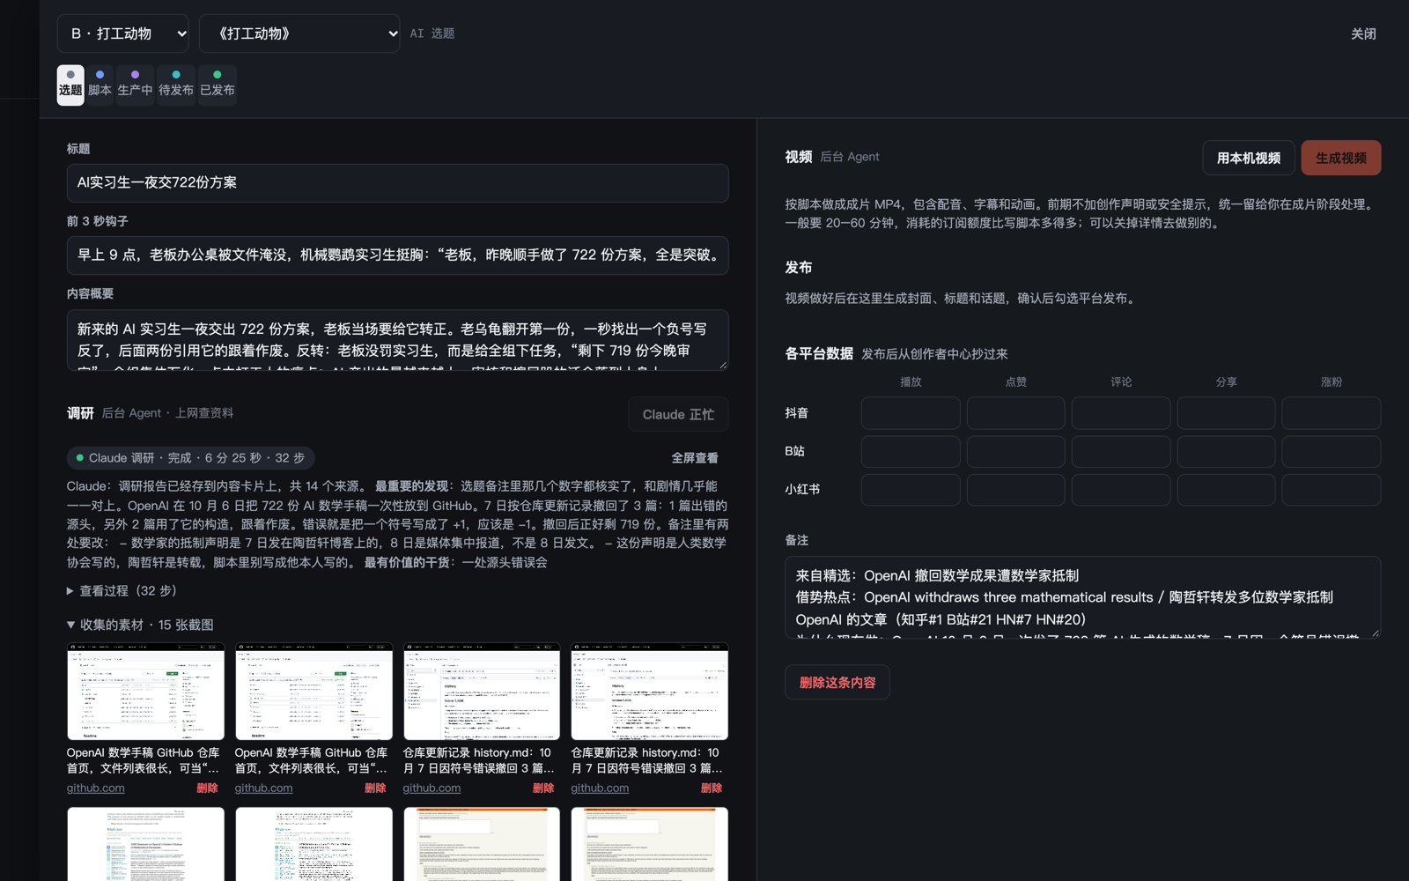
Task: Select the 选题 stage tab
Action: click(x=70, y=85)
